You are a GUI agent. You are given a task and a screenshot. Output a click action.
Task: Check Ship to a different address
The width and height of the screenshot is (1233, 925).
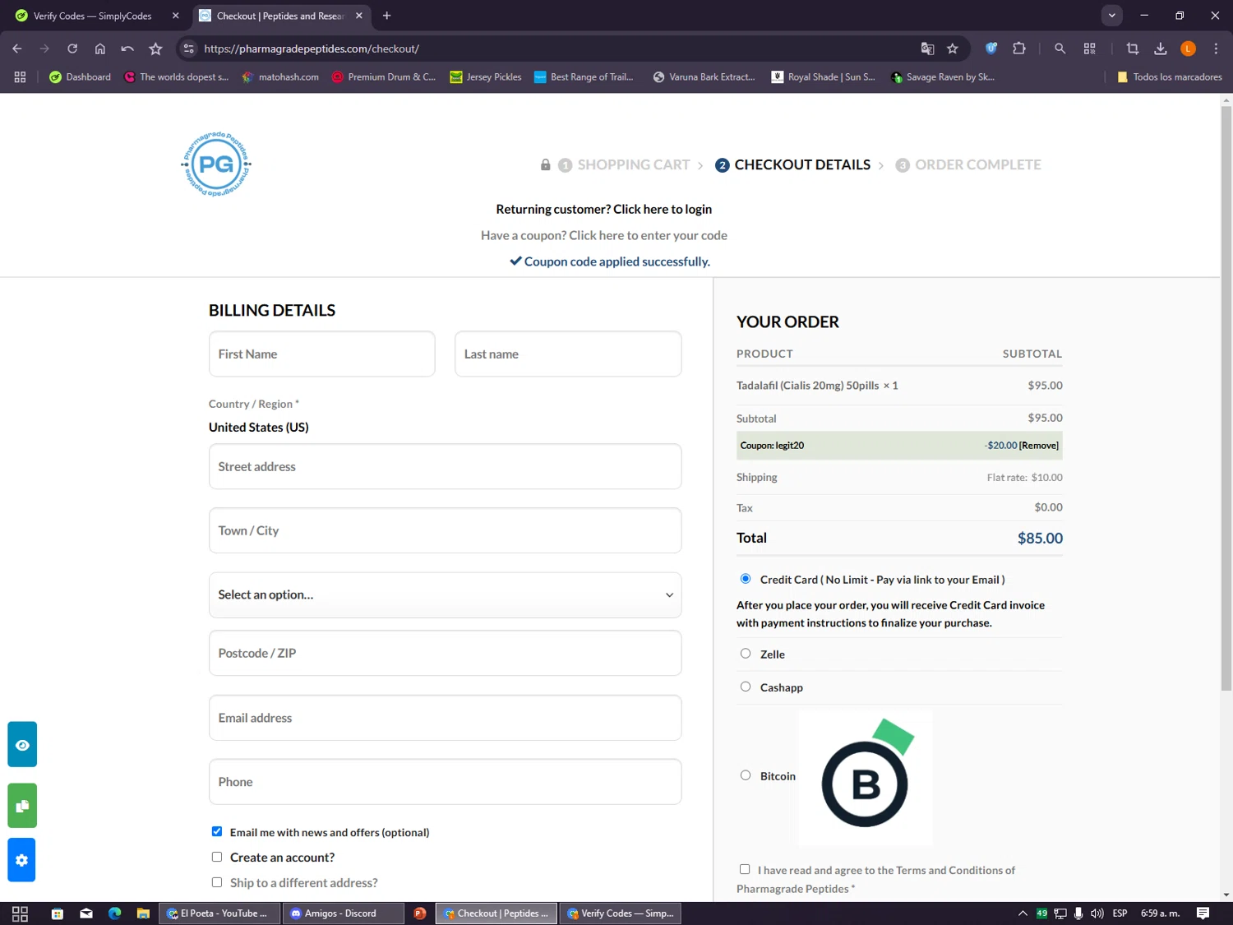click(x=217, y=882)
